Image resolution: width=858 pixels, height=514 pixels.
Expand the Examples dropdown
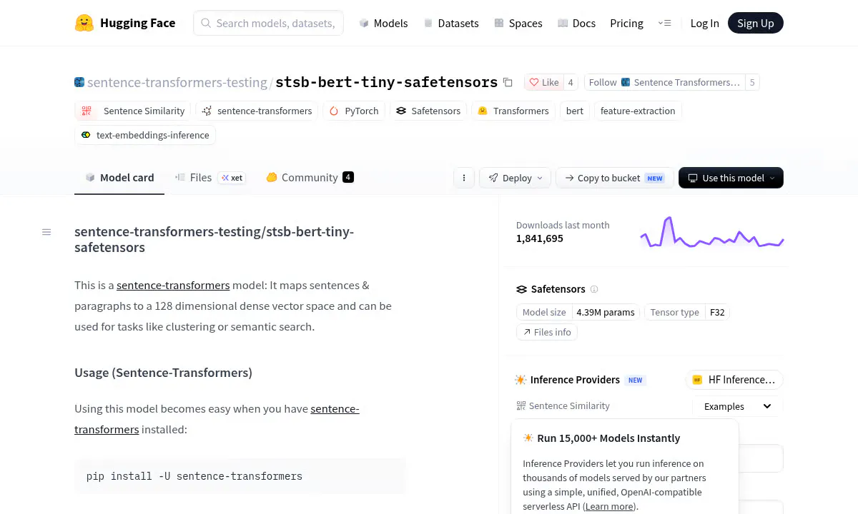coord(738,406)
